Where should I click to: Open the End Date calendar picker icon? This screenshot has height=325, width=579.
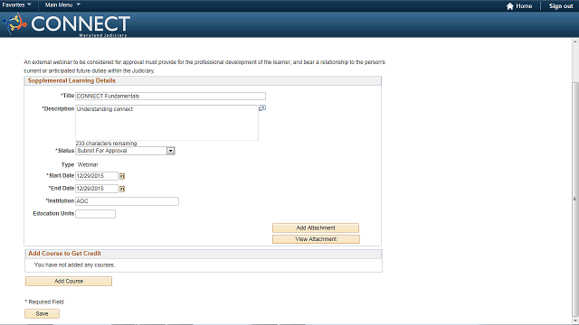click(x=122, y=189)
